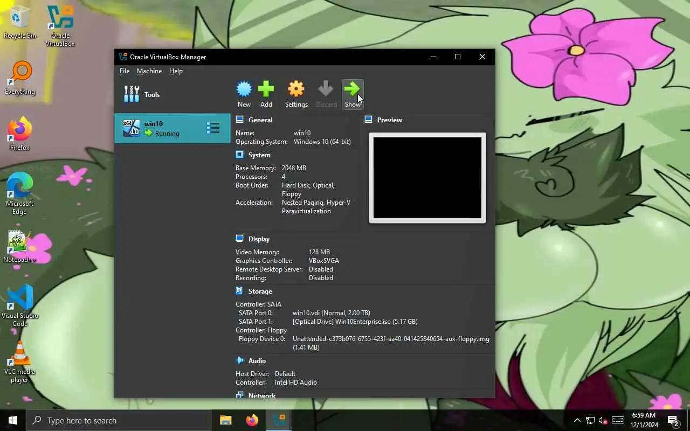Click the network tray icon

590,420
